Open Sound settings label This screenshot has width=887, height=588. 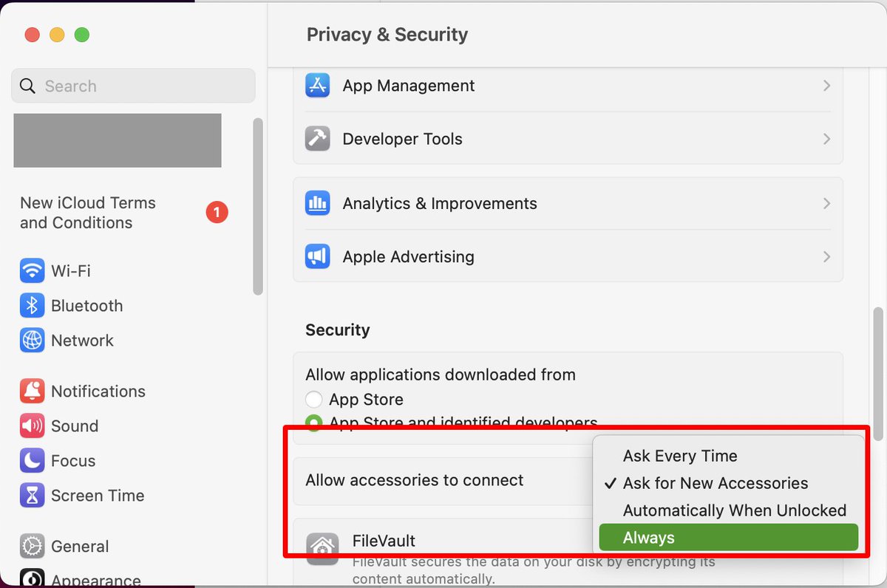75,425
